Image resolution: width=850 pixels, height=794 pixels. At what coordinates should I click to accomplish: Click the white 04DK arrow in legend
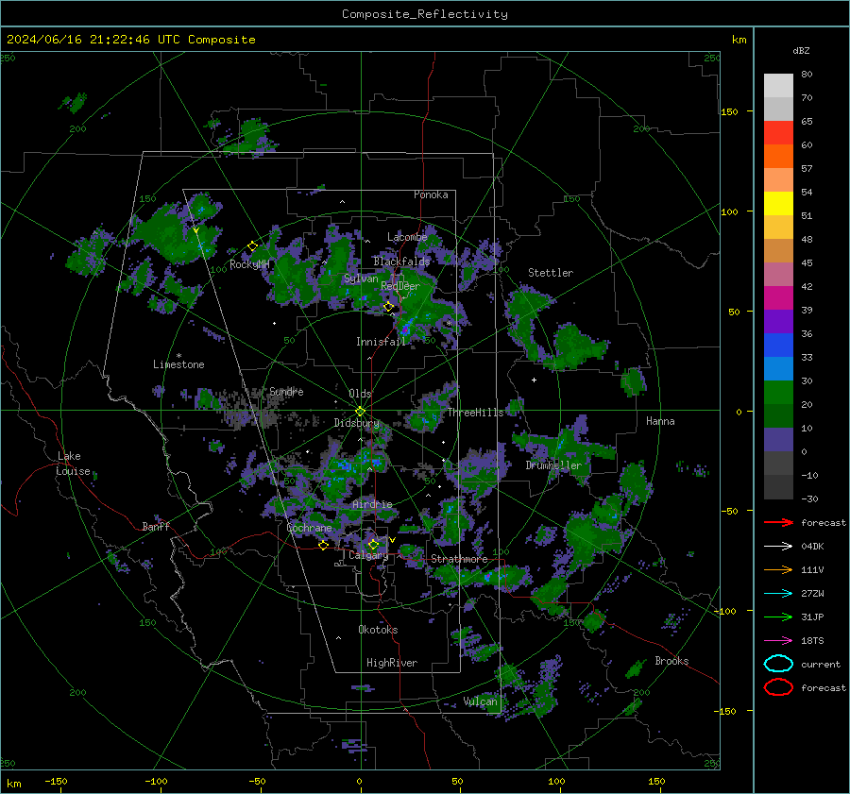778,546
